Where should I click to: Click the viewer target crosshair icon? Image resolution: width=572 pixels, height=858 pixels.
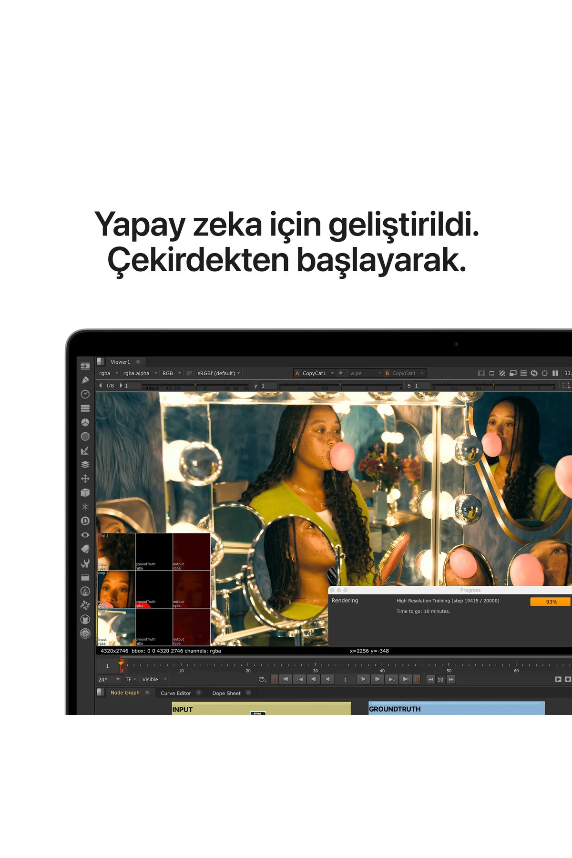point(544,373)
